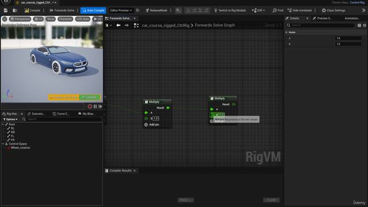The width and height of the screenshot is (368, 207).
Task: Save the asset with the floppy icon
Action: pyautogui.click(x=5, y=10)
